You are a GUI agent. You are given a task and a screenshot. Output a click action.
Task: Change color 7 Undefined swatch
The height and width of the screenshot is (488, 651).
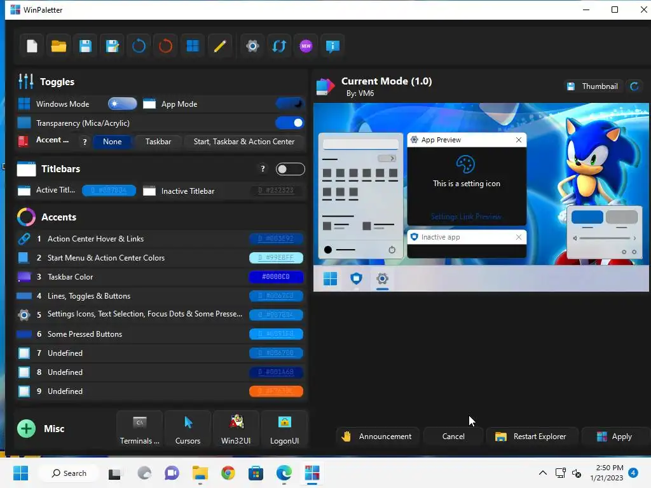(x=276, y=353)
